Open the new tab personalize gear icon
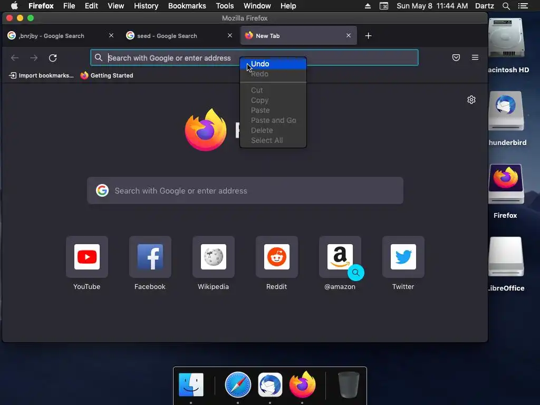Viewport: 540px width, 405px height. (471, 100)
